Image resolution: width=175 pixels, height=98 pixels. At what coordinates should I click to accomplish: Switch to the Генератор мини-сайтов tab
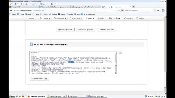[x=86, y=7]
